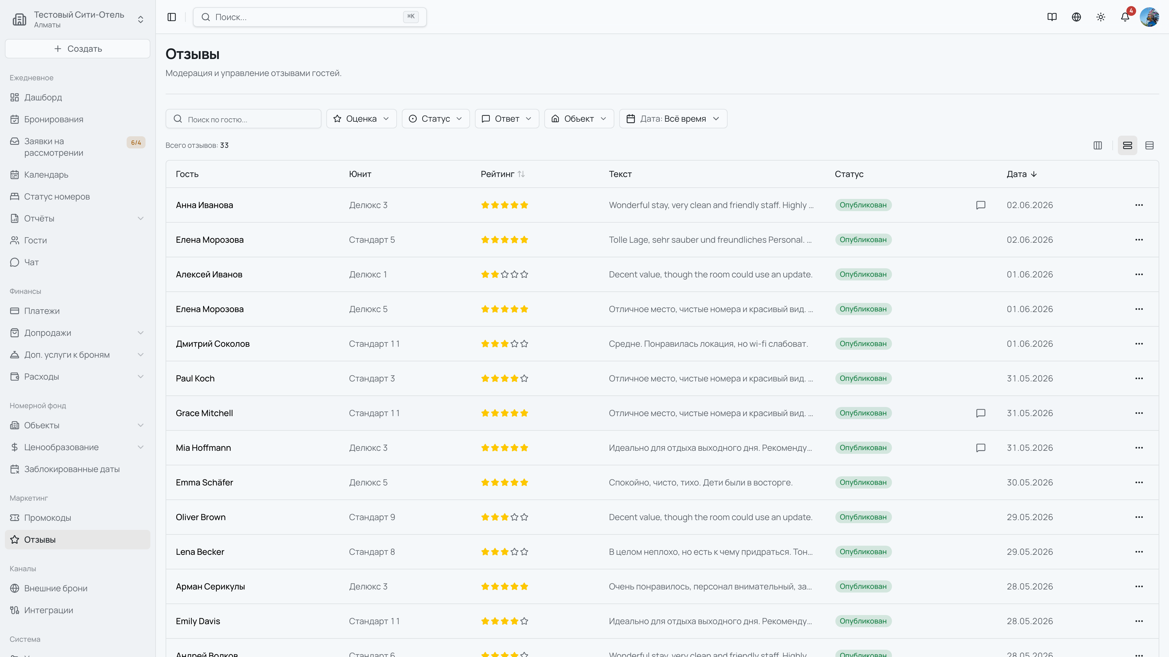Open Платежи in sidebar
Image resolution: width=1169 pixels, height=657 pixels.
pyautogui.click(x=78, y=311)
